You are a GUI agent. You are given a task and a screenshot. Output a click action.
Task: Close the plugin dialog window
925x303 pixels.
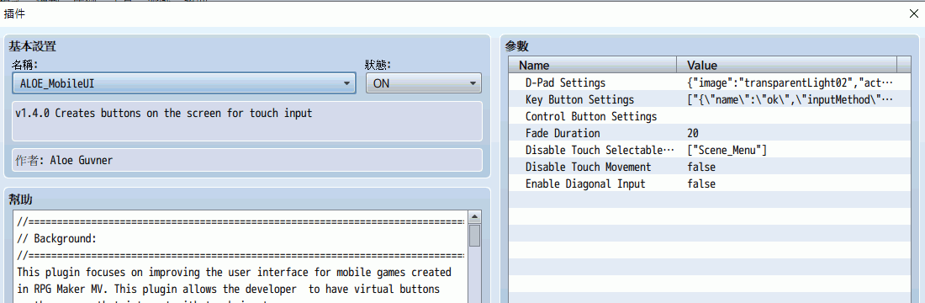coord(913,13)
